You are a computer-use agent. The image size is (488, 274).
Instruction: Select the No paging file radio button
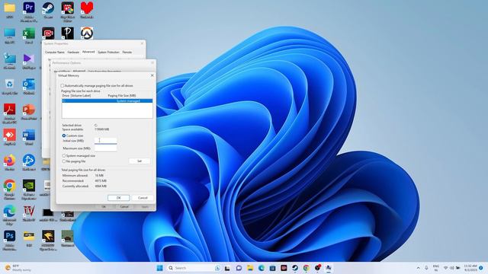click(64, 161)
